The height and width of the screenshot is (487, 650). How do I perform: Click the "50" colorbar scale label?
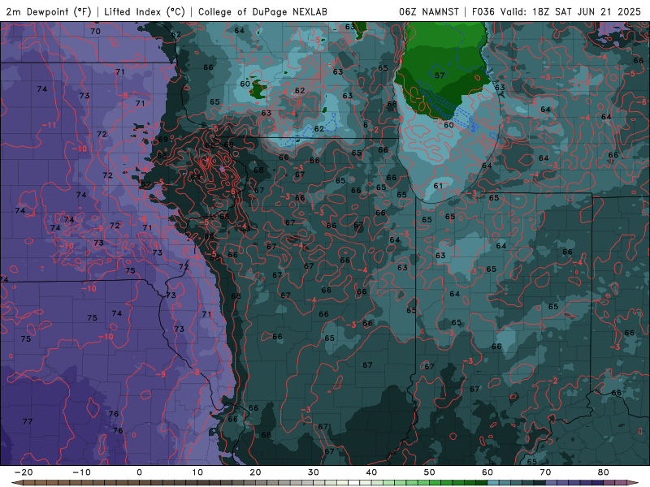(430, 472)
